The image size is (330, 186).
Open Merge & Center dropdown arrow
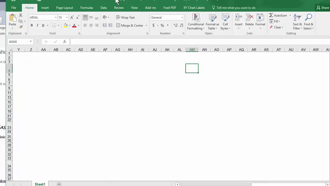[146, 25]
